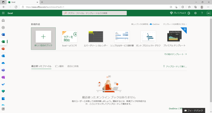This screenshot has width=212, height=113.
Task: Click the page vertical scrollbar
Action: click(x=211, y=60)
